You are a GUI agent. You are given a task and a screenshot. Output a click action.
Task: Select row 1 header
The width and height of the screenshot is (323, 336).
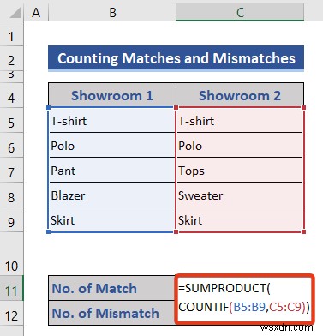point(11,33)
